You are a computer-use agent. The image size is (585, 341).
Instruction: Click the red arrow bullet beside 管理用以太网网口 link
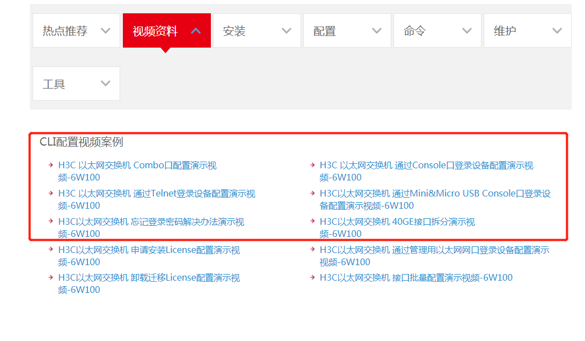(313, 249)
